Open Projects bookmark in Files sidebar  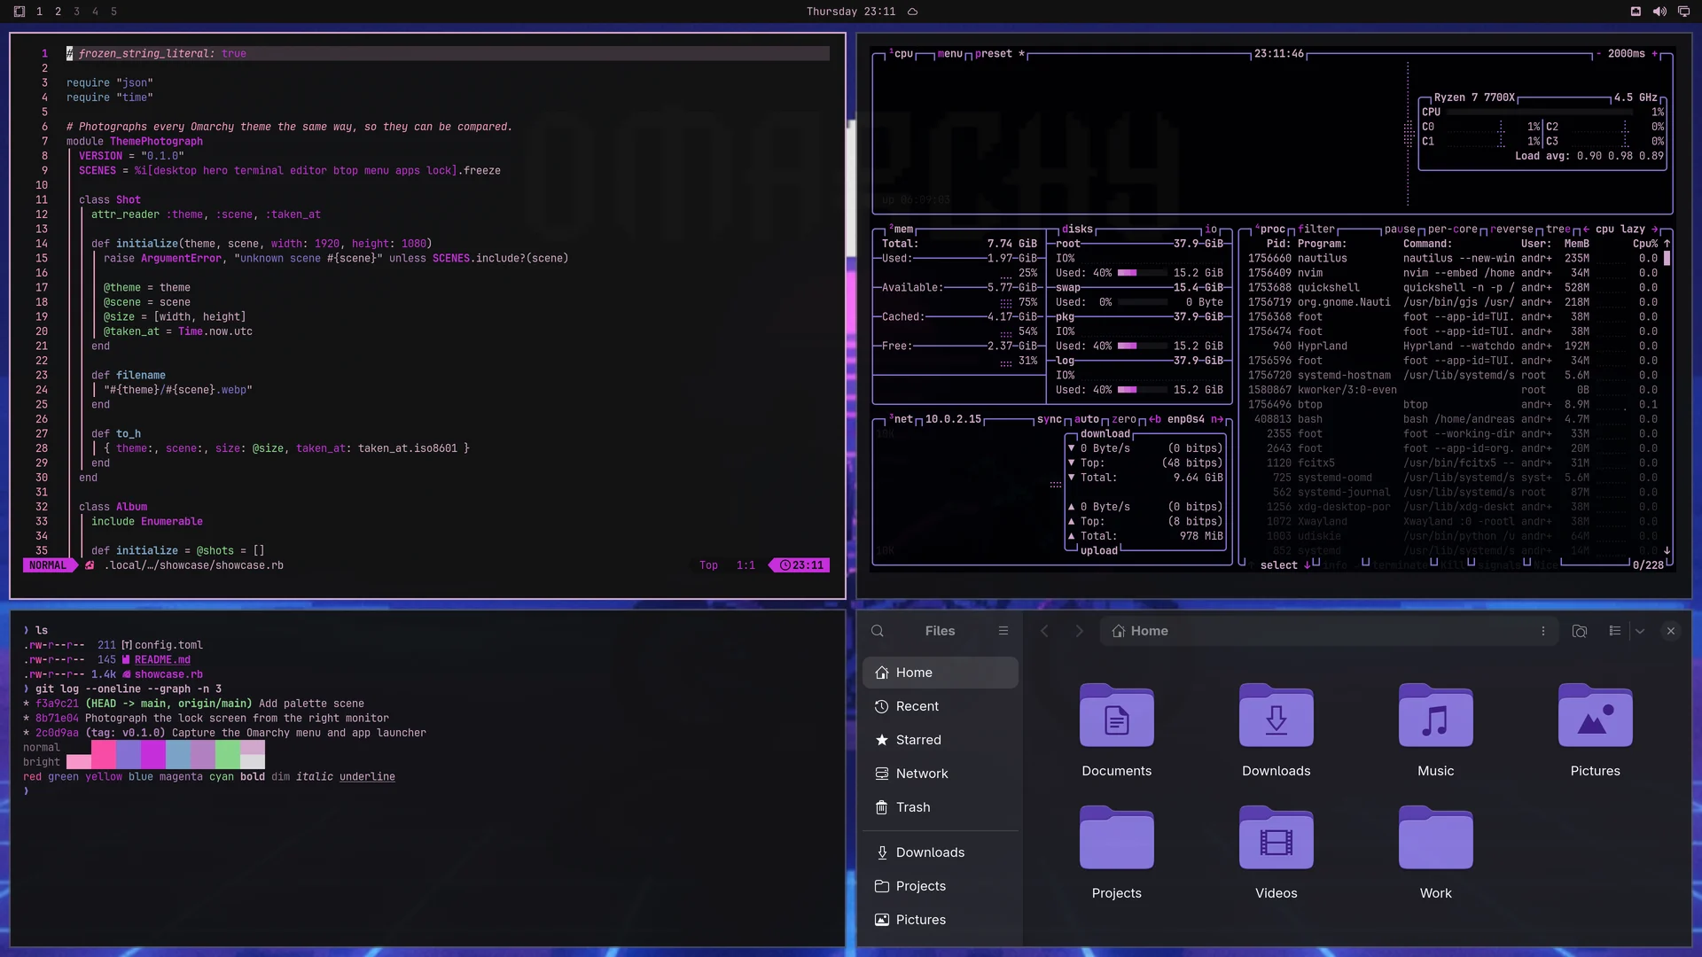point(940,886)
